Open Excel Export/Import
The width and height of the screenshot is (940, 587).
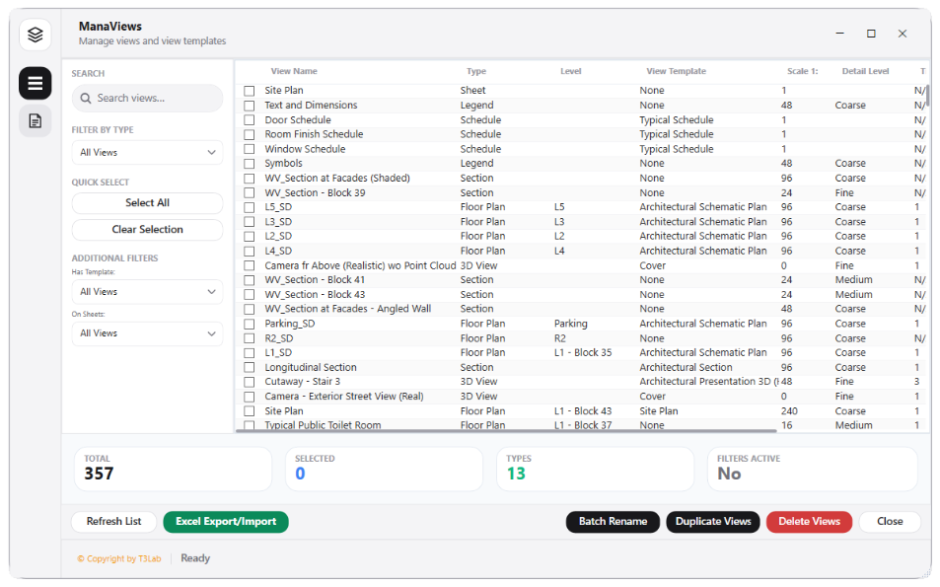point(226,522)
